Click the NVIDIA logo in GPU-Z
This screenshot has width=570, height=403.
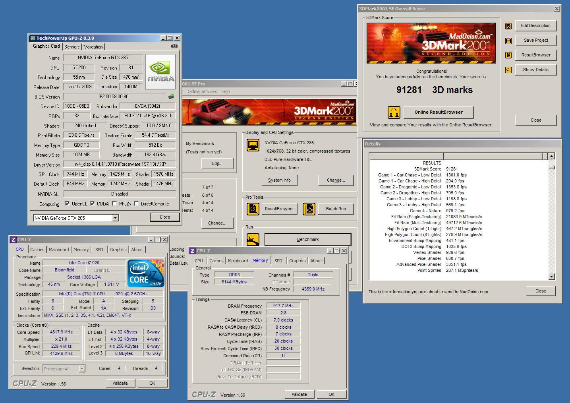pos(160,71)
